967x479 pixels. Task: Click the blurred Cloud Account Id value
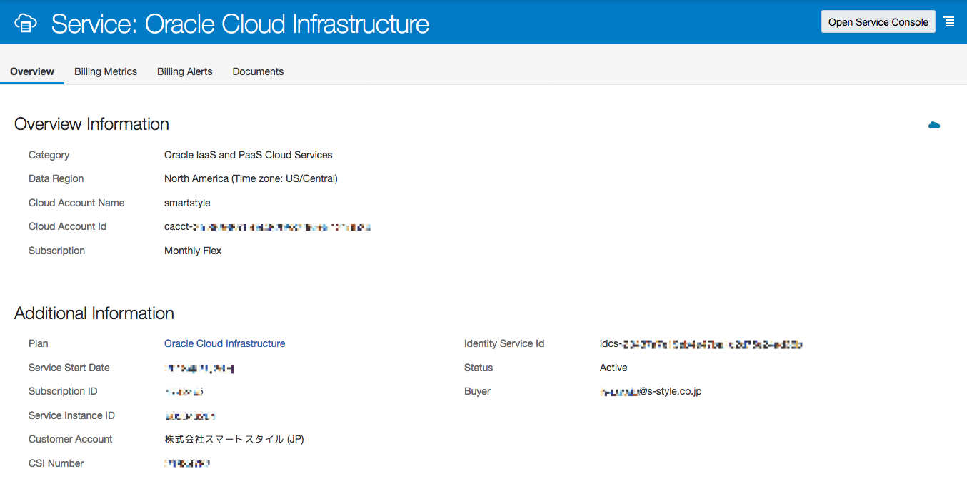[x=268, y=226]
